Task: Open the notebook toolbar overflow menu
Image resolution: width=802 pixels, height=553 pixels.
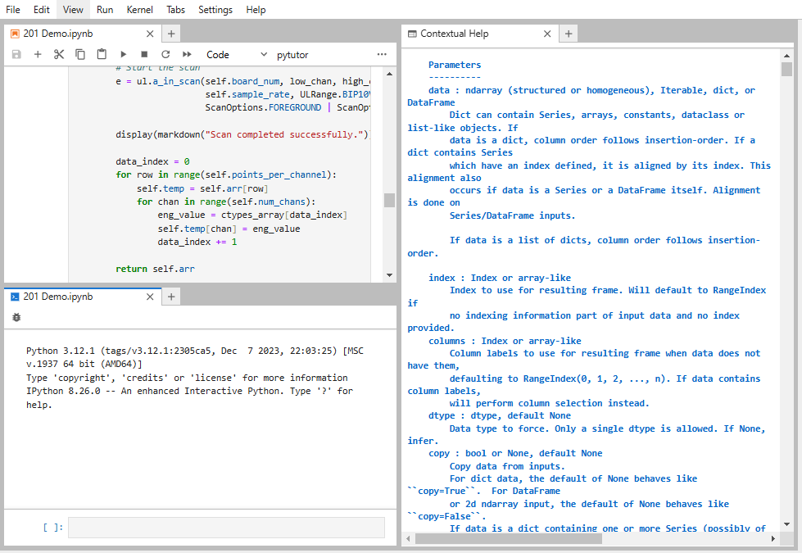Action: [382, 54]
